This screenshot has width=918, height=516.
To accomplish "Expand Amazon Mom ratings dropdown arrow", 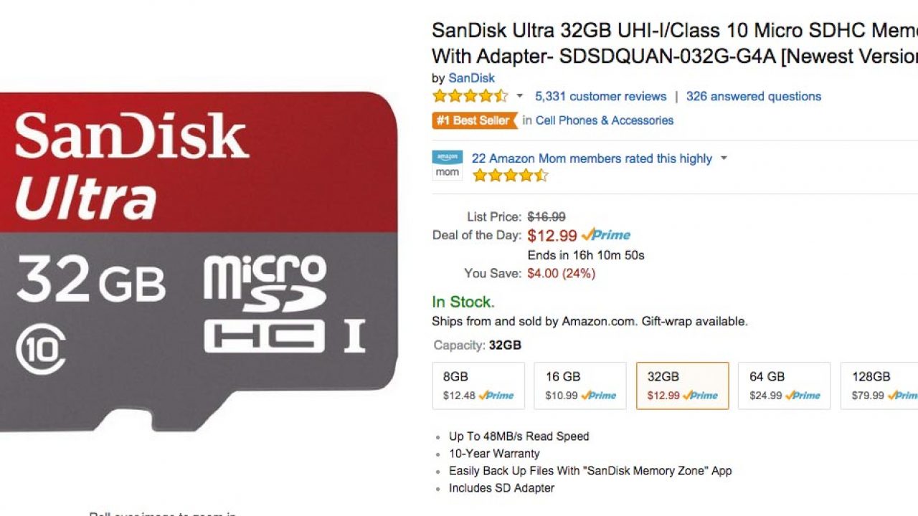I will [724, 158].
